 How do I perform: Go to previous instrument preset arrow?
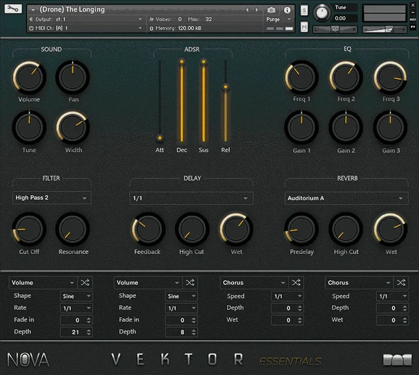tap(247, 10)
